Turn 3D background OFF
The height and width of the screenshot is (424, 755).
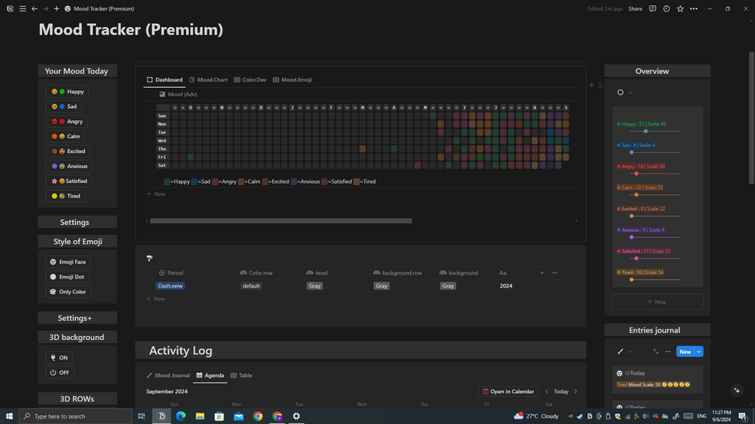click(x=59, y=372)
